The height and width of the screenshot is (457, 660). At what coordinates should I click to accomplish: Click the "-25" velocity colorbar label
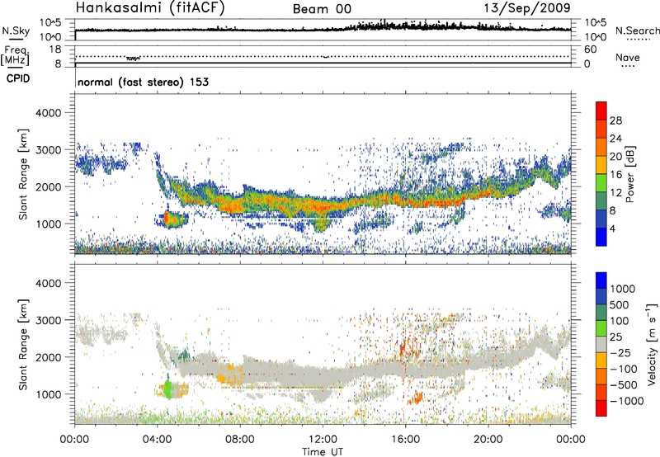[620, 353]
